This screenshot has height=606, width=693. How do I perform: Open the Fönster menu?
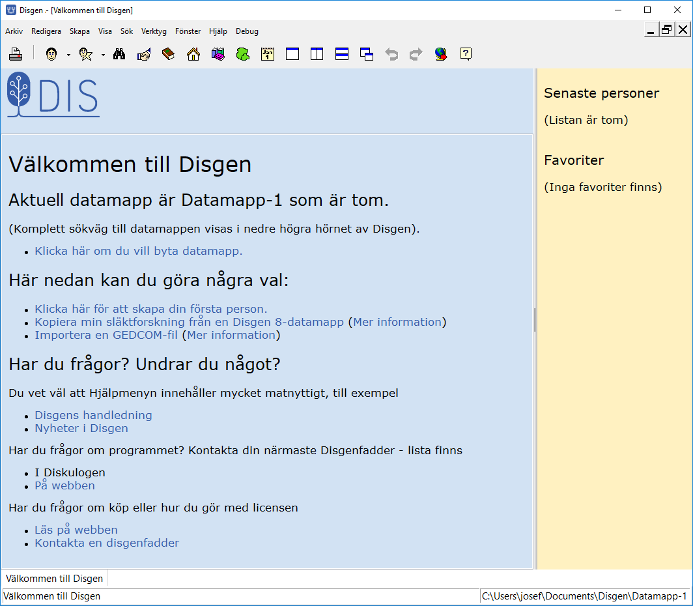[x=188, y=31]
